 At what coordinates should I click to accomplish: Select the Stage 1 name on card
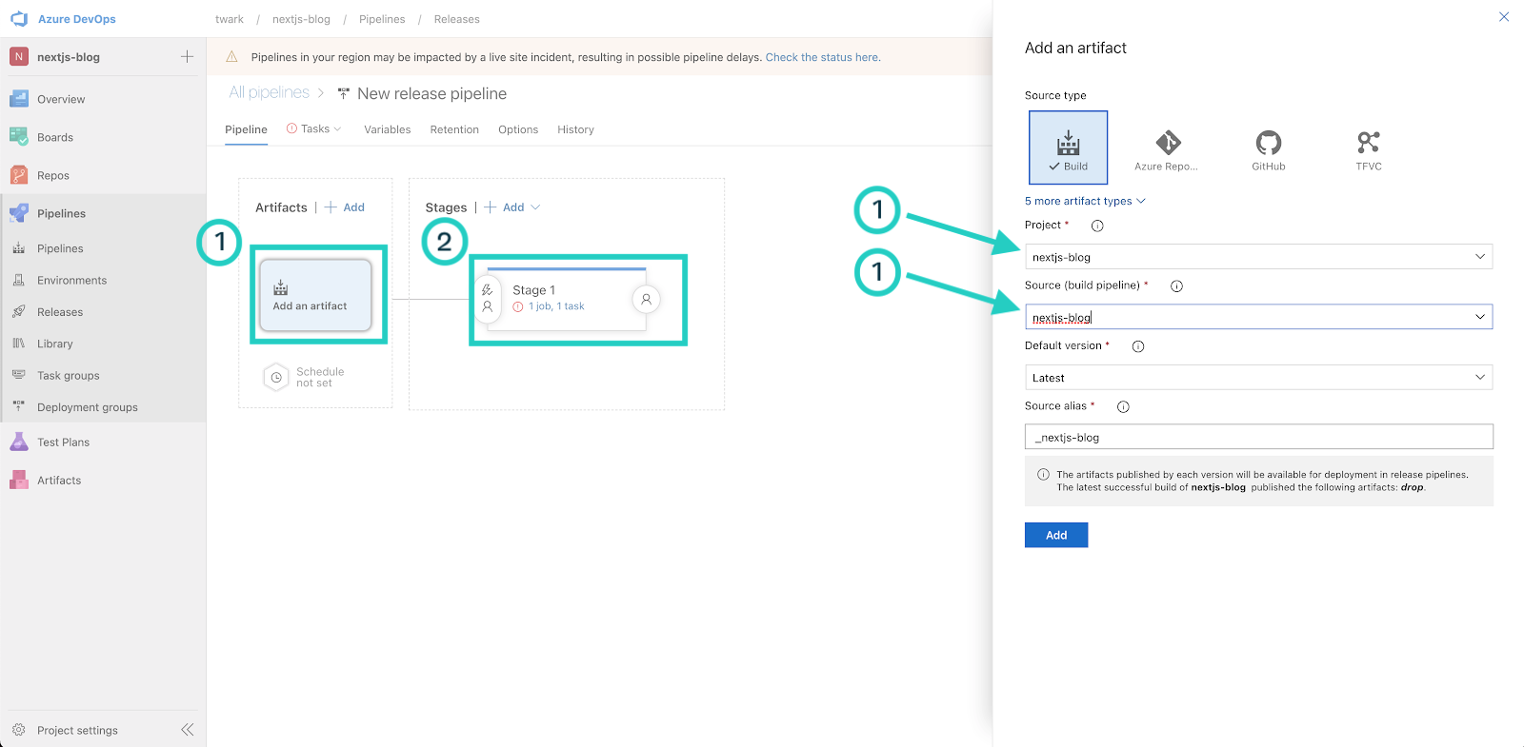533,290
